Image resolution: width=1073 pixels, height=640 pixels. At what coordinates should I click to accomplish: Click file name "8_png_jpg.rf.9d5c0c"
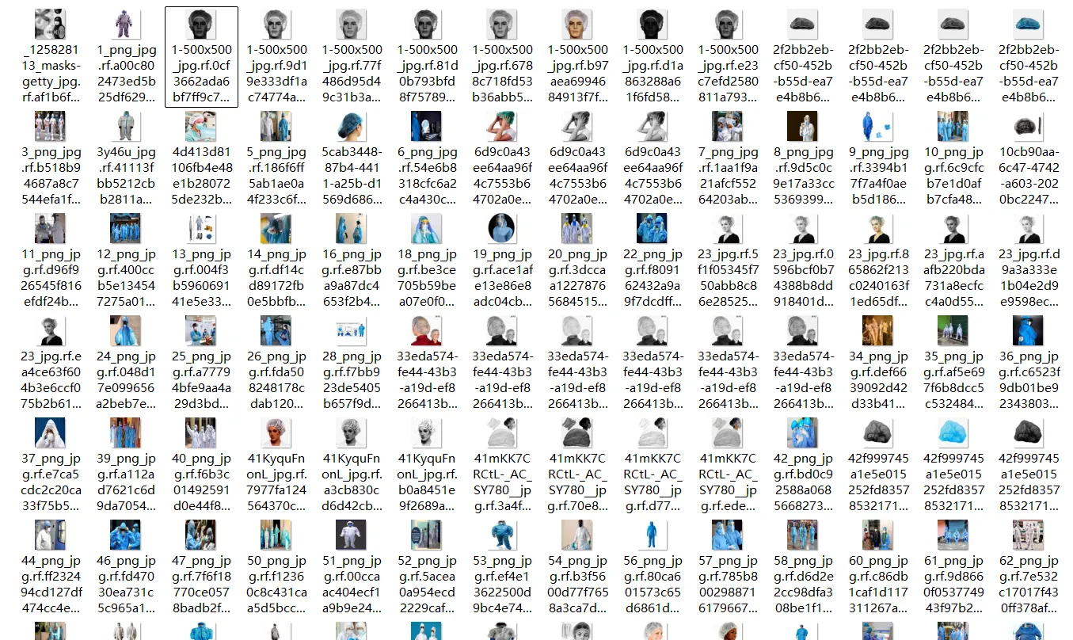(x=804, y=176)
